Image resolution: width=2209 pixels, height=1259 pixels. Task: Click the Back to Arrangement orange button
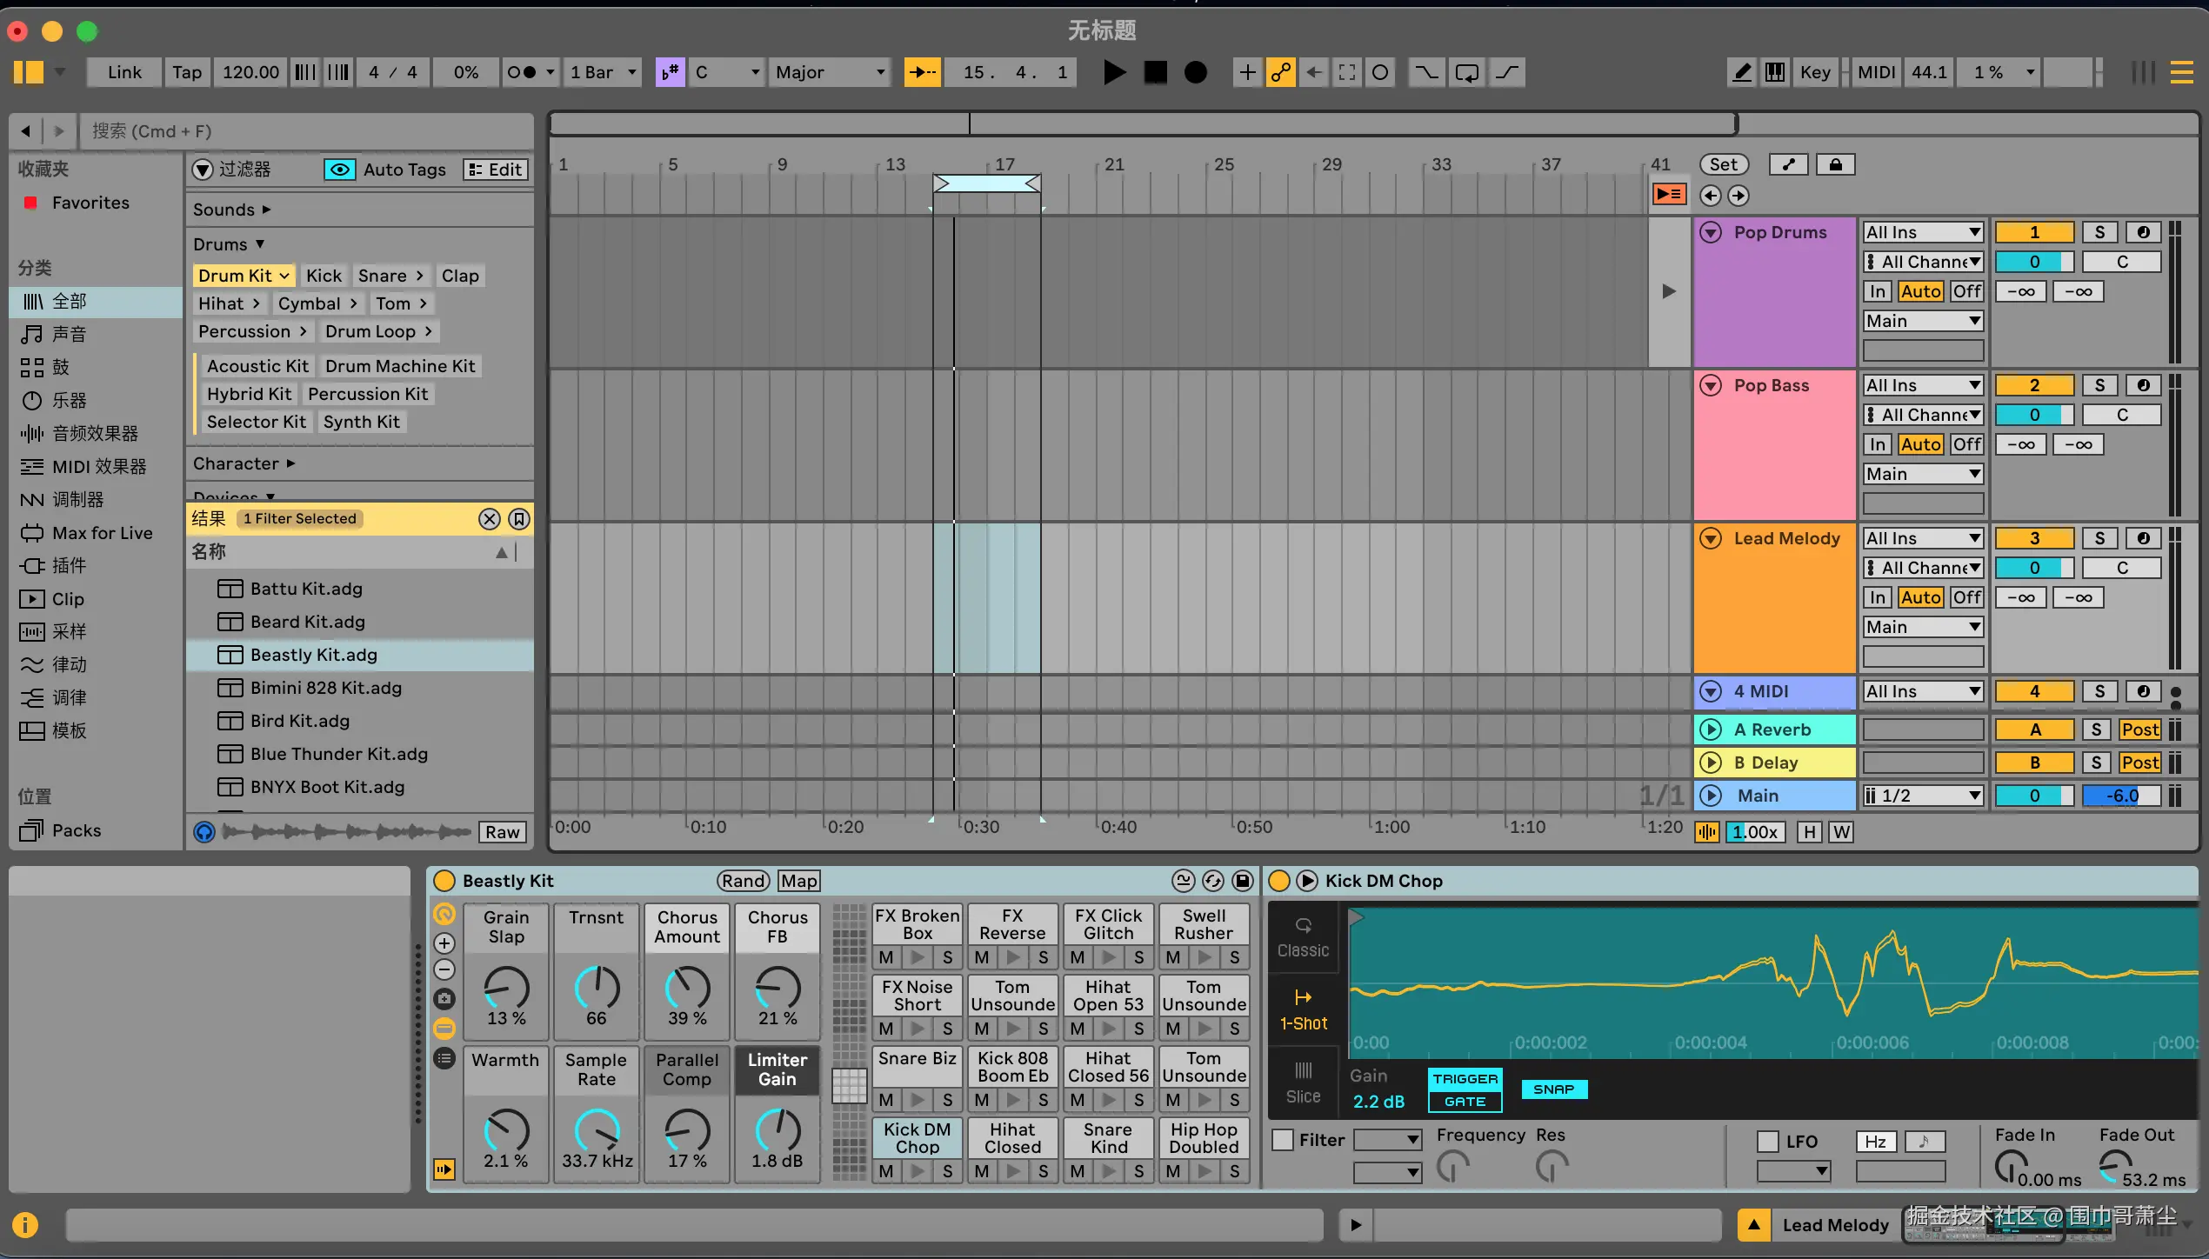(x=1668, y=194)
